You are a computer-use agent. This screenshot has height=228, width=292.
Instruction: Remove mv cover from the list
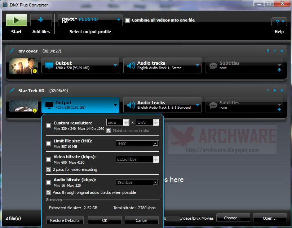(282, 51)
